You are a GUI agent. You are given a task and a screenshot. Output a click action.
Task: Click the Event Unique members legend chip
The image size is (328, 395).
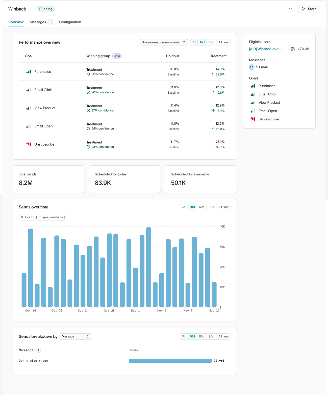pyautogui.click(x=43, y=217)
